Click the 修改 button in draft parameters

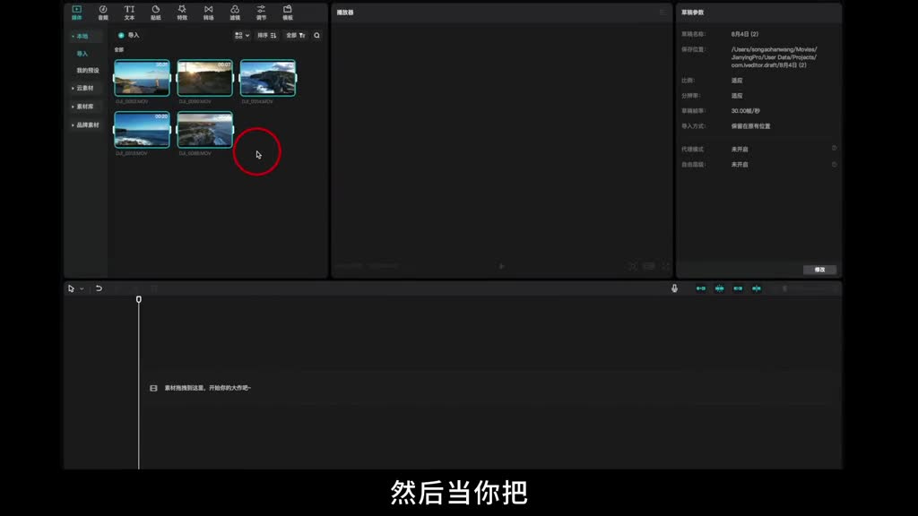tap(819, 270)
